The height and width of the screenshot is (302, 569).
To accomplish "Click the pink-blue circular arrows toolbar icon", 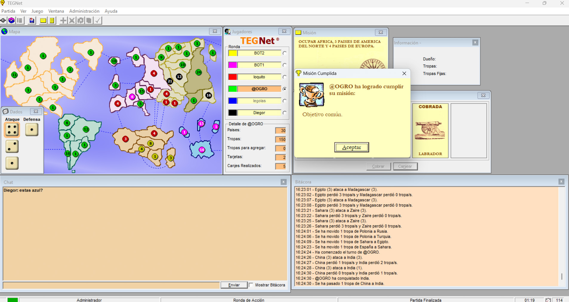I will [x=12, y=21].
